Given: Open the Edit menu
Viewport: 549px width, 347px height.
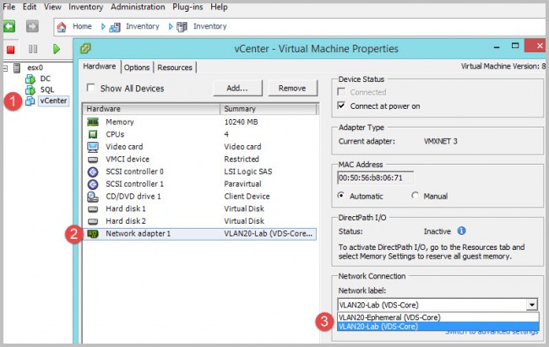Looking at the screenshot, I should click(30, 7).
